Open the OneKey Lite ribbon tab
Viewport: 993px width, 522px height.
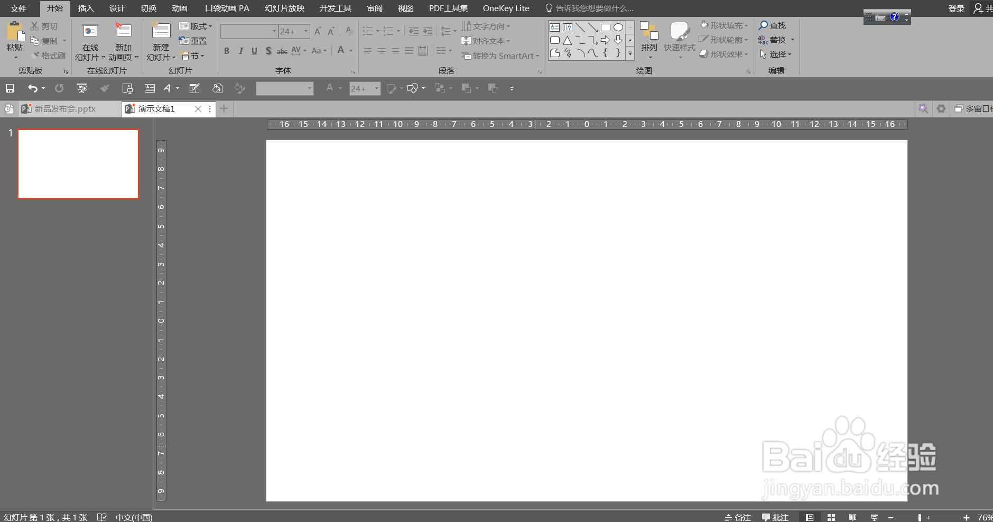[x=506, y=8]
